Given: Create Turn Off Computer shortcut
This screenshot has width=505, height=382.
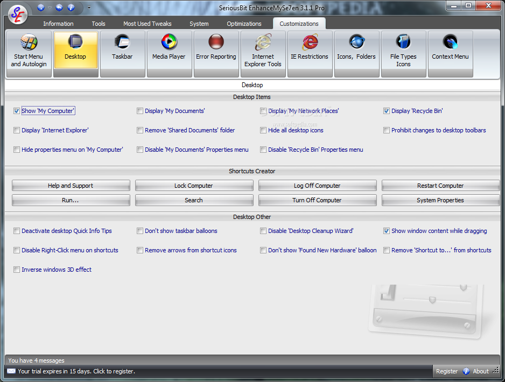Looking at the screenshot, I should click(317, 200).
